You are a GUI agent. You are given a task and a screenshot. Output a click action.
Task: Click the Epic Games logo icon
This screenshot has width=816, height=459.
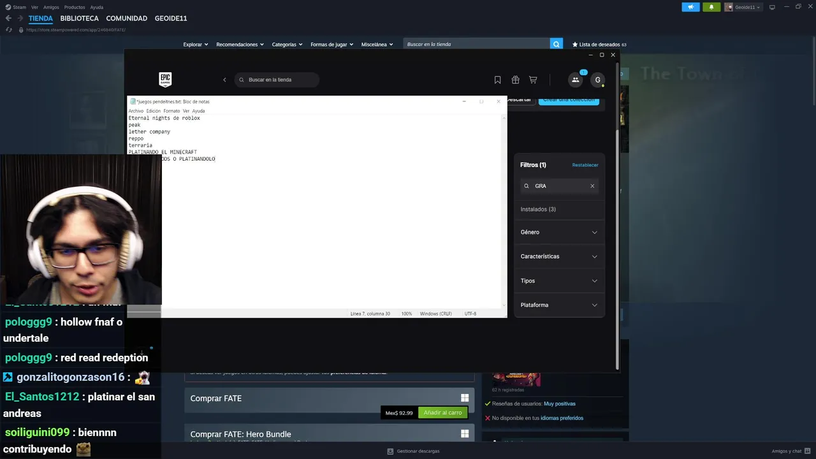tap(165, 80)
